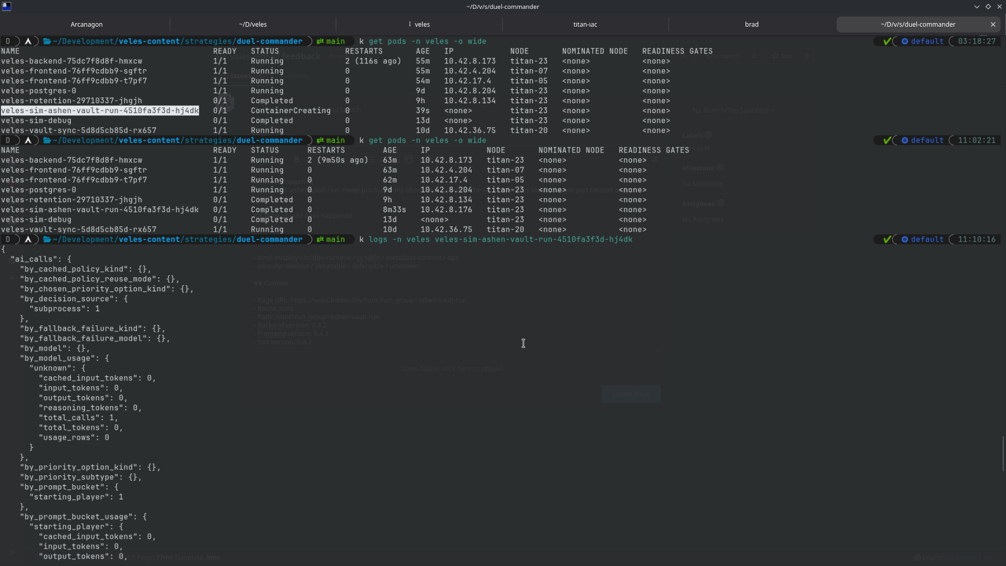The image size is (1006, 566).
Task: Select the ~/D/v/s/duel-commander tab
Action: coord(918,25)
